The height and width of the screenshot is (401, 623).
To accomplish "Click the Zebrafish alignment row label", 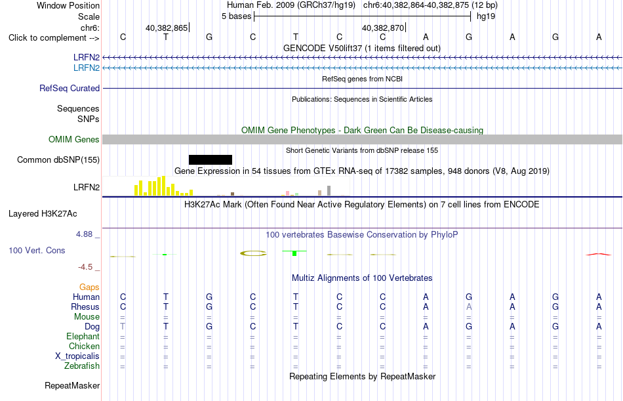I will pos(82,366).
